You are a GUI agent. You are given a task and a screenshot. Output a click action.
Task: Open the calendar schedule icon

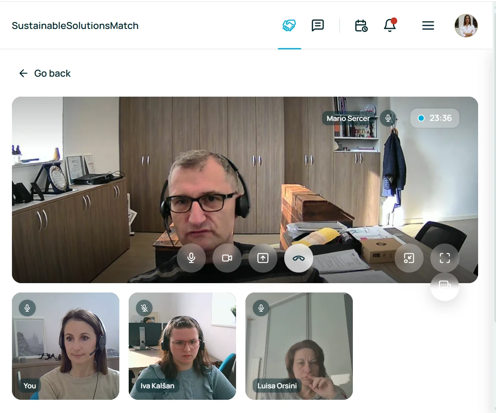[361, 26]
